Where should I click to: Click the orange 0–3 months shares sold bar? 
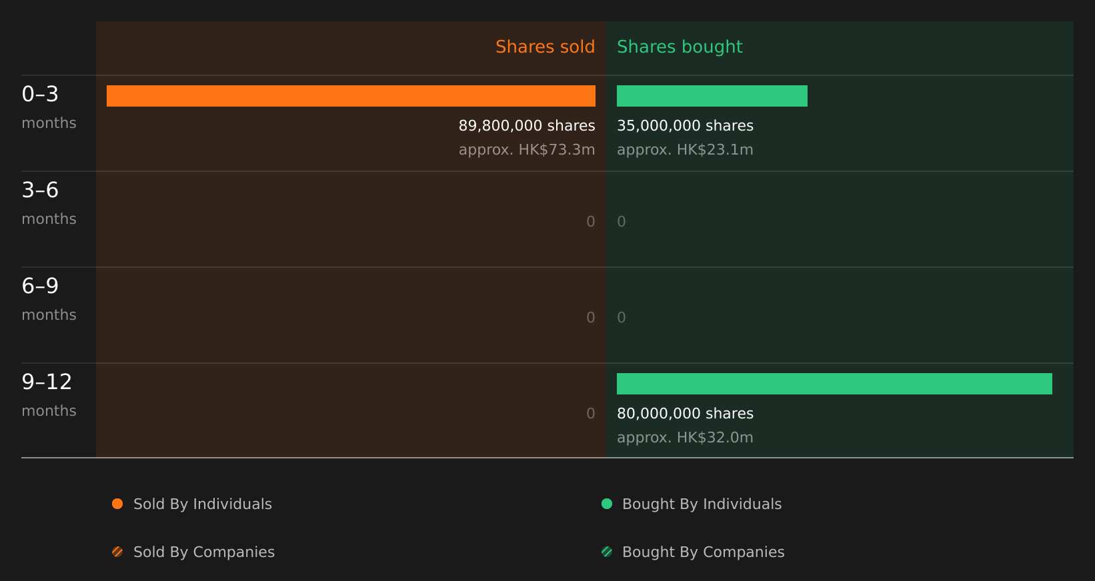point(351,96)
